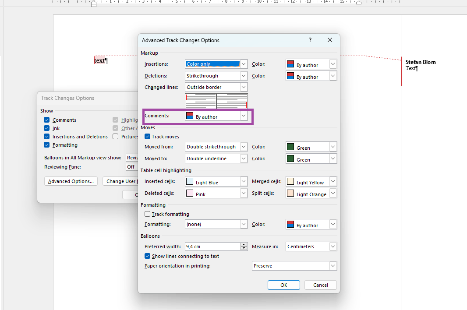Screen dimensions: 467x310
Task: Click the right changed-lines border preview thumbnail
Action: click(x=232, y=101)
